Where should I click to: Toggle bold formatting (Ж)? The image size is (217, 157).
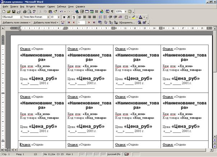tap(64, 17)
